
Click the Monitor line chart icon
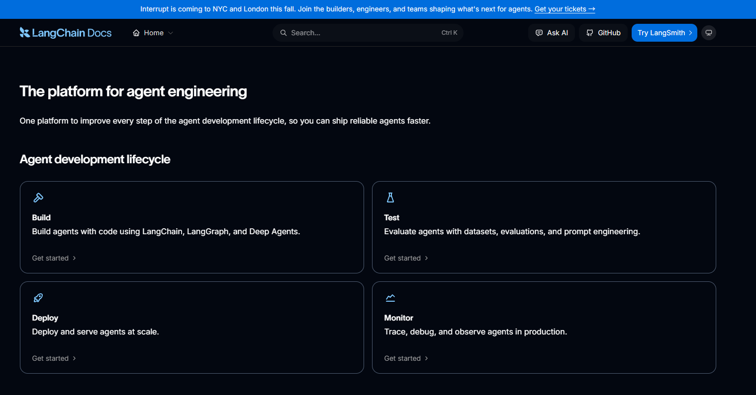click(390, 298)
